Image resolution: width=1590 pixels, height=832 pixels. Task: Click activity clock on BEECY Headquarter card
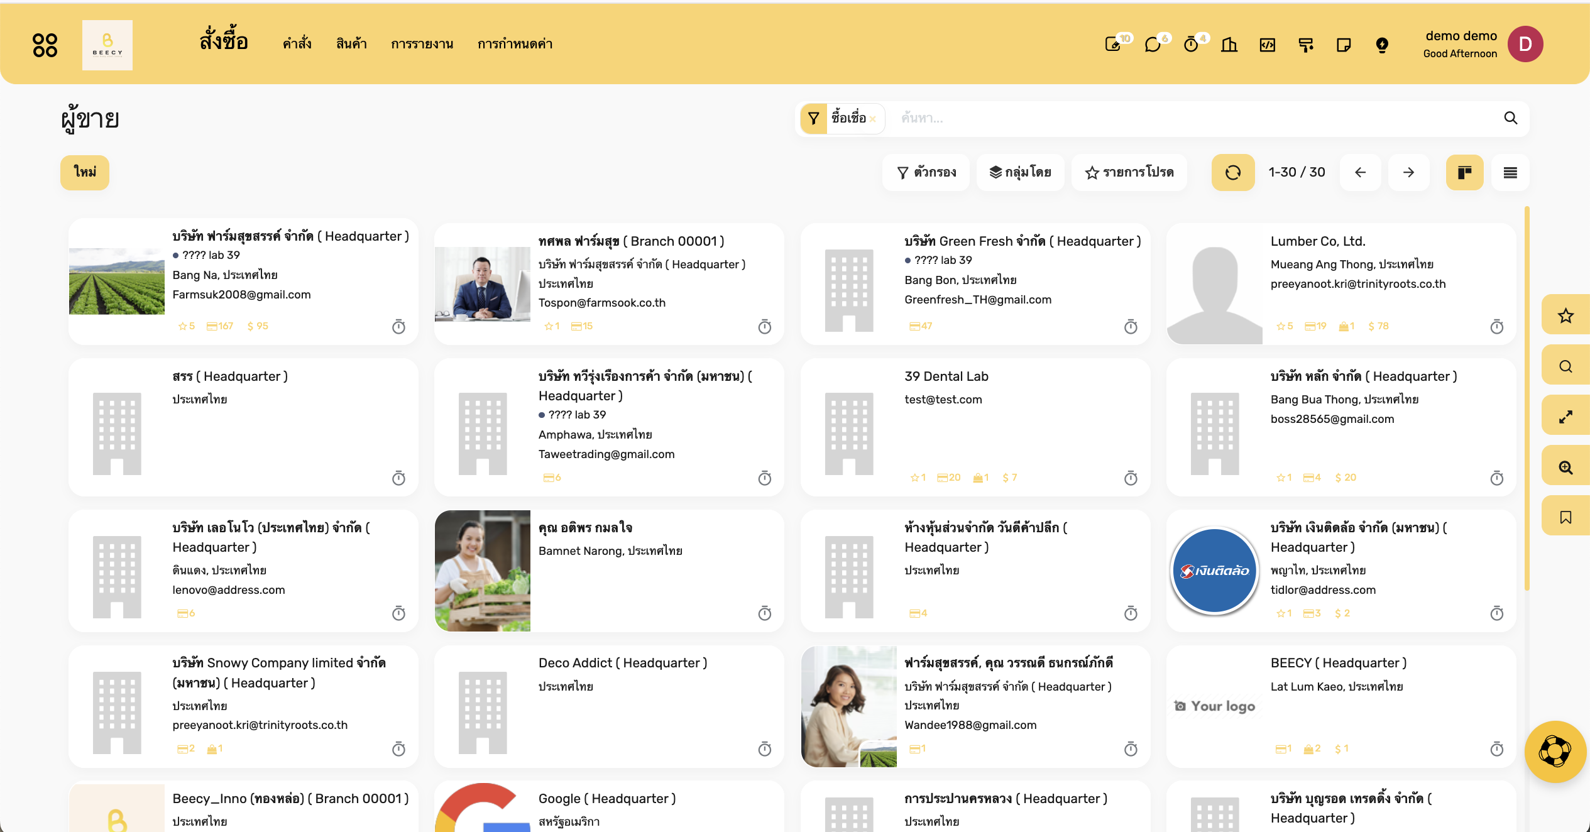(x=1497, y=749)
